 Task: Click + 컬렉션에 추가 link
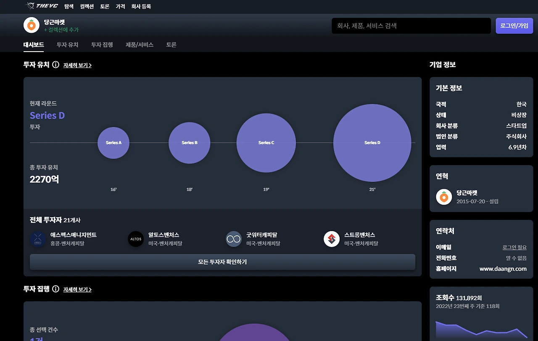coord(61,30)
